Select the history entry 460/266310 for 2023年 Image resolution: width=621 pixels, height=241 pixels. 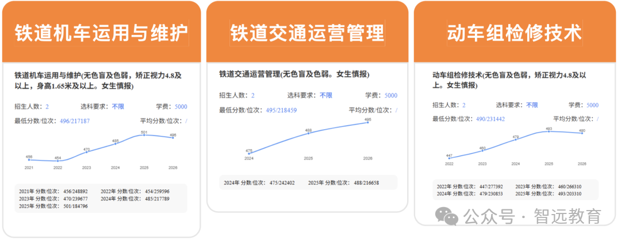click(569, 186)
